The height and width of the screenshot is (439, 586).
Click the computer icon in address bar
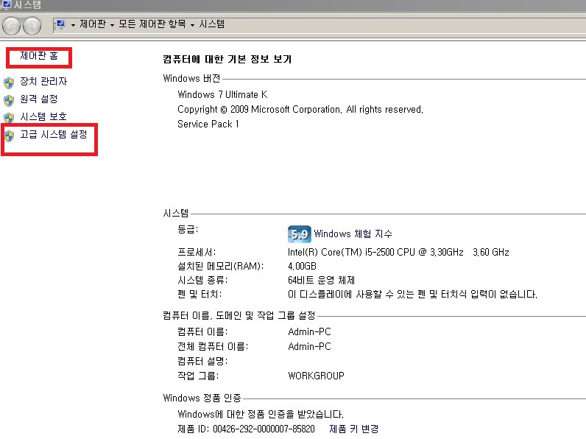60,25
